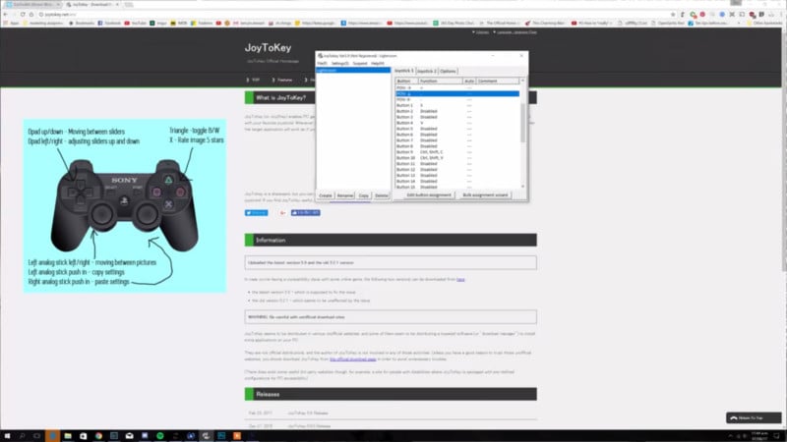This screenshot has width=787, height=442.
Task: Open the YouTube bookmark
Action: pyautogui.click(x=136, y=23)
